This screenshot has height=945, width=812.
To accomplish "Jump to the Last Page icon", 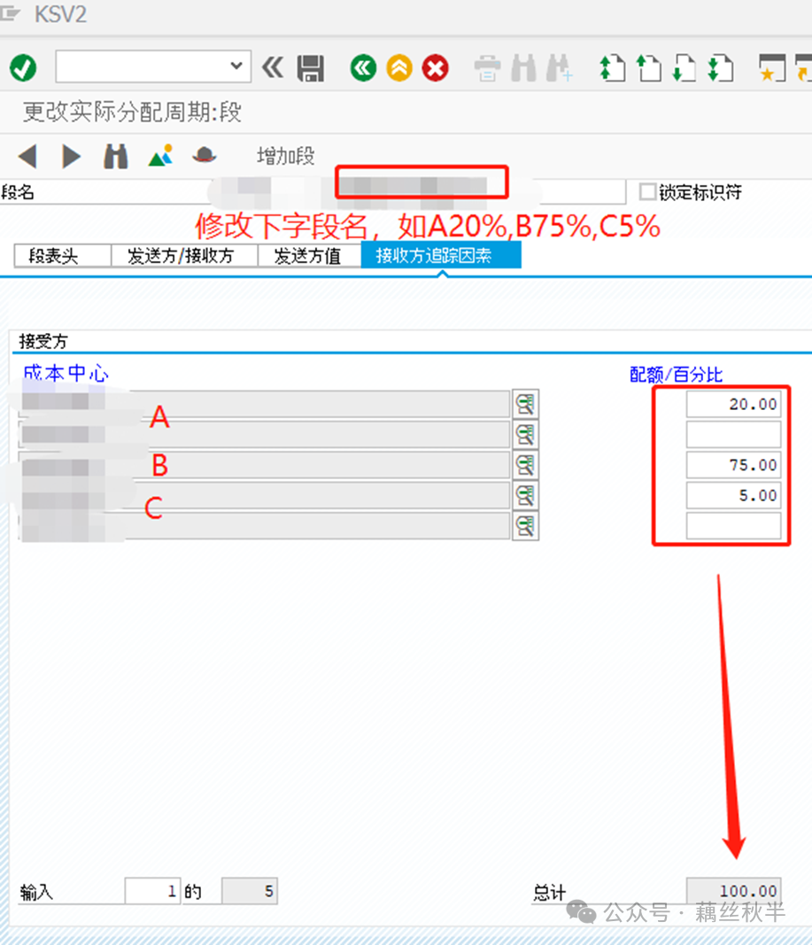I will [x=721, y=68].
